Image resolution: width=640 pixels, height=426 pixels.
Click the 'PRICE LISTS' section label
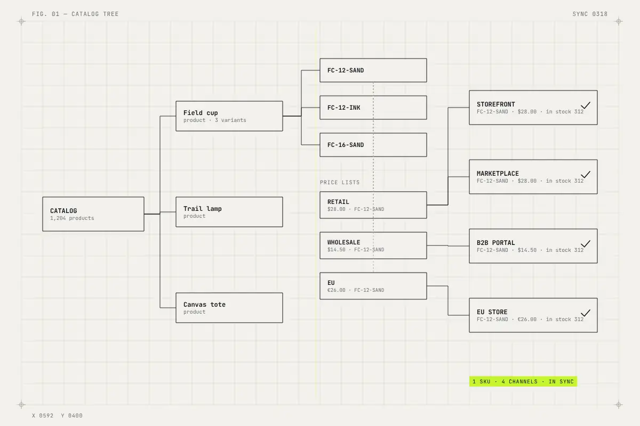tap(340, 183)
